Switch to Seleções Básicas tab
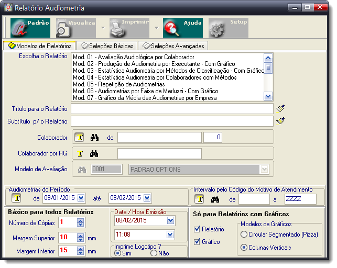The image size is (337, 268). pos(107,46)
